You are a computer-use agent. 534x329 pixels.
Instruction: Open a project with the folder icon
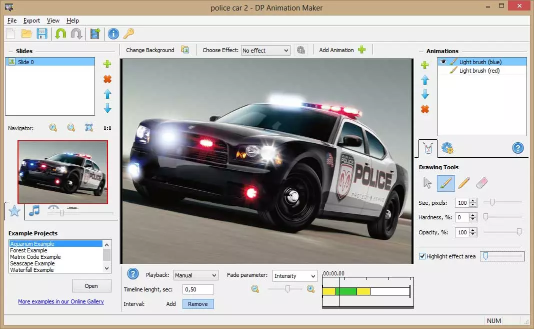tap(26, 34)
